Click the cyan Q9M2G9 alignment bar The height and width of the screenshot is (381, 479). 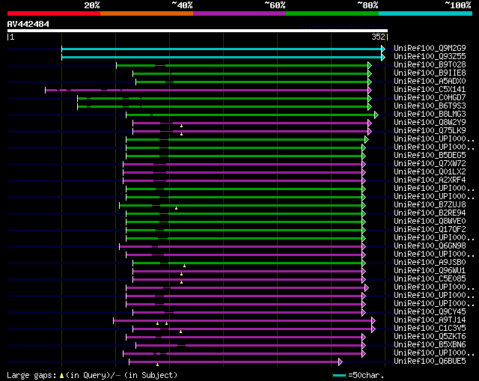coord(222,49)
